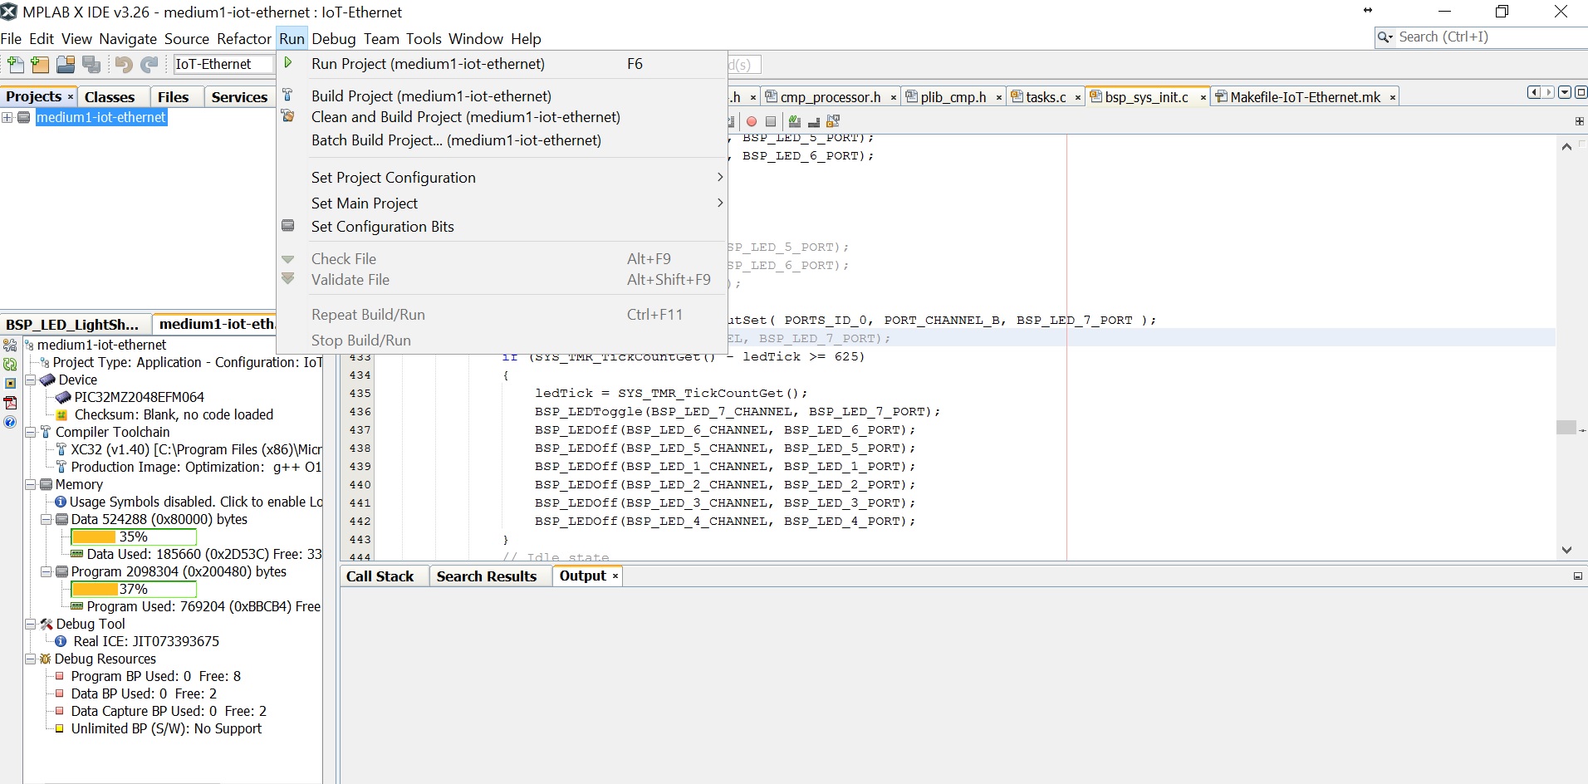
Task: Click the search magnifier icon
Action: click(x=1385, y=37)
